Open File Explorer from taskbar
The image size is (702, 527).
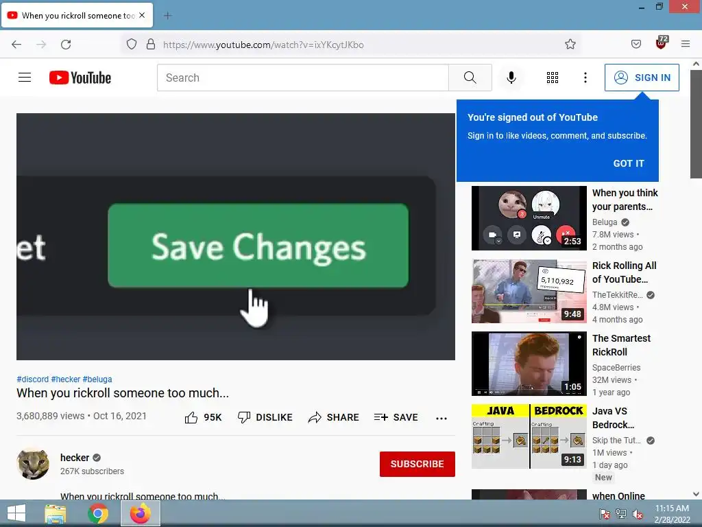click(x=56, y=513)
